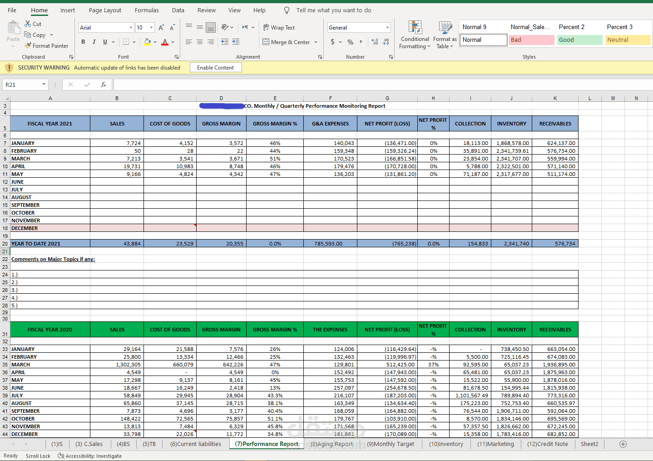This screenshot has width=653, height=461.
Task: Switch to the Data tab
Action: (178, 10)
